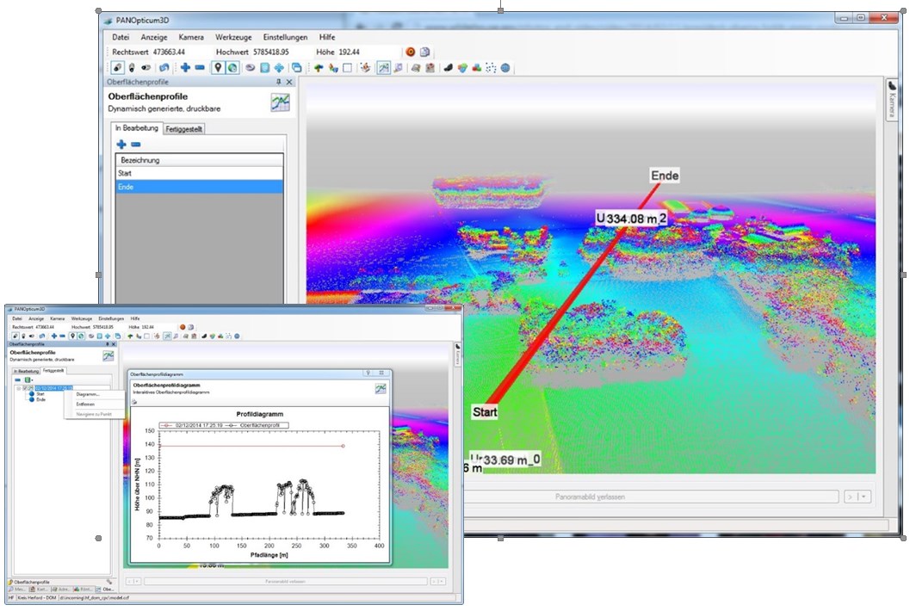The height and width of the screenshot is (611, 910).
Task: Click the blue plus zoom-in toolbar icon
Action: click(185, 68)
